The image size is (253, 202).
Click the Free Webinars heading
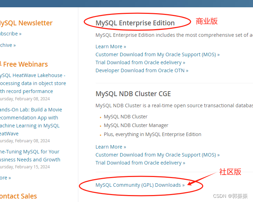coord(25,64)
